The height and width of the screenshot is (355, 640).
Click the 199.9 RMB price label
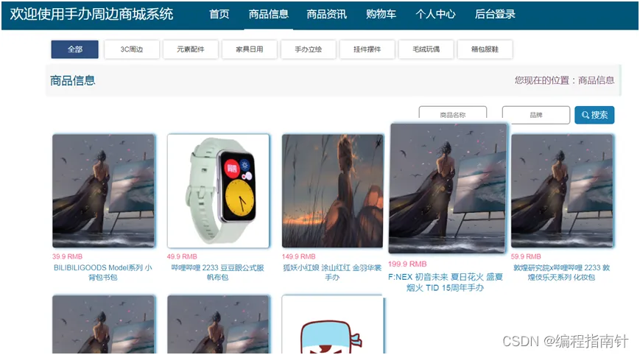click(407, 264)
